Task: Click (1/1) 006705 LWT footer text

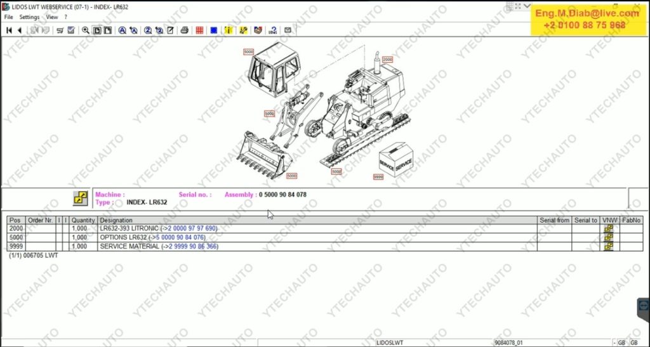Action: click(x=34, y=256)
